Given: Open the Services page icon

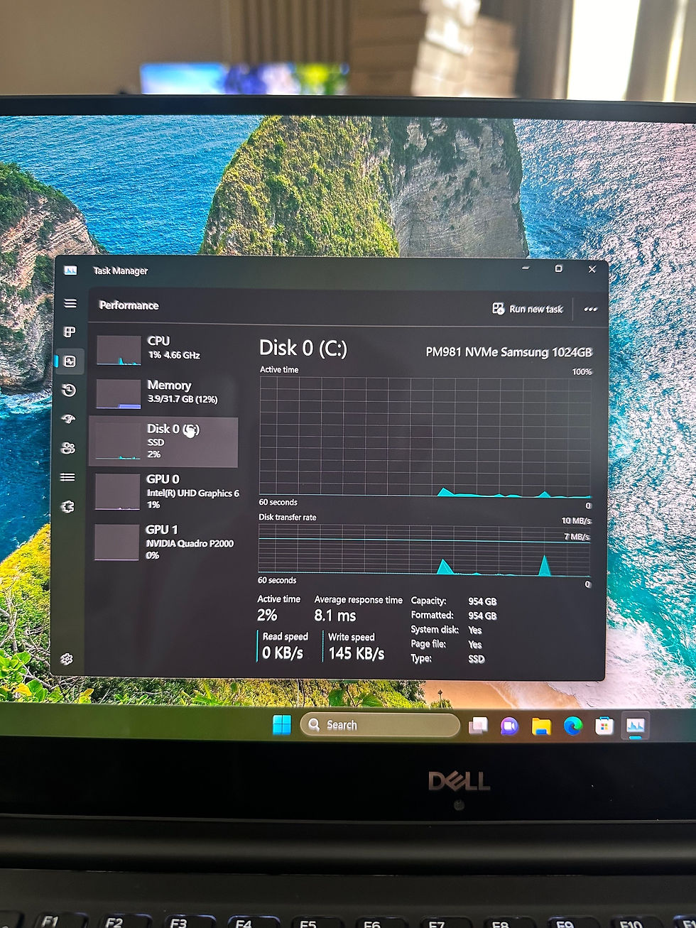Looking at the screenshot, I should pyautogui.click(x=68, y=506).
